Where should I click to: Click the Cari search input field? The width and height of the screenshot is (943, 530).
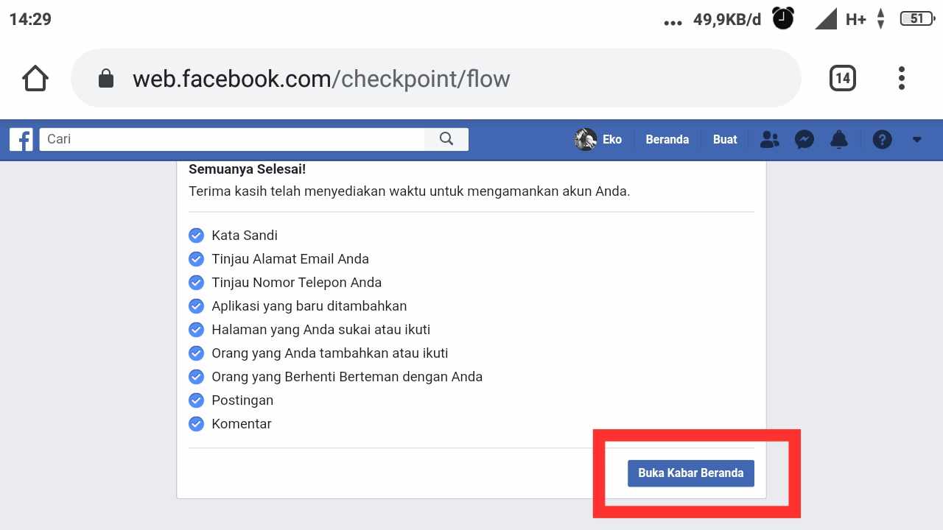(221, 138)
